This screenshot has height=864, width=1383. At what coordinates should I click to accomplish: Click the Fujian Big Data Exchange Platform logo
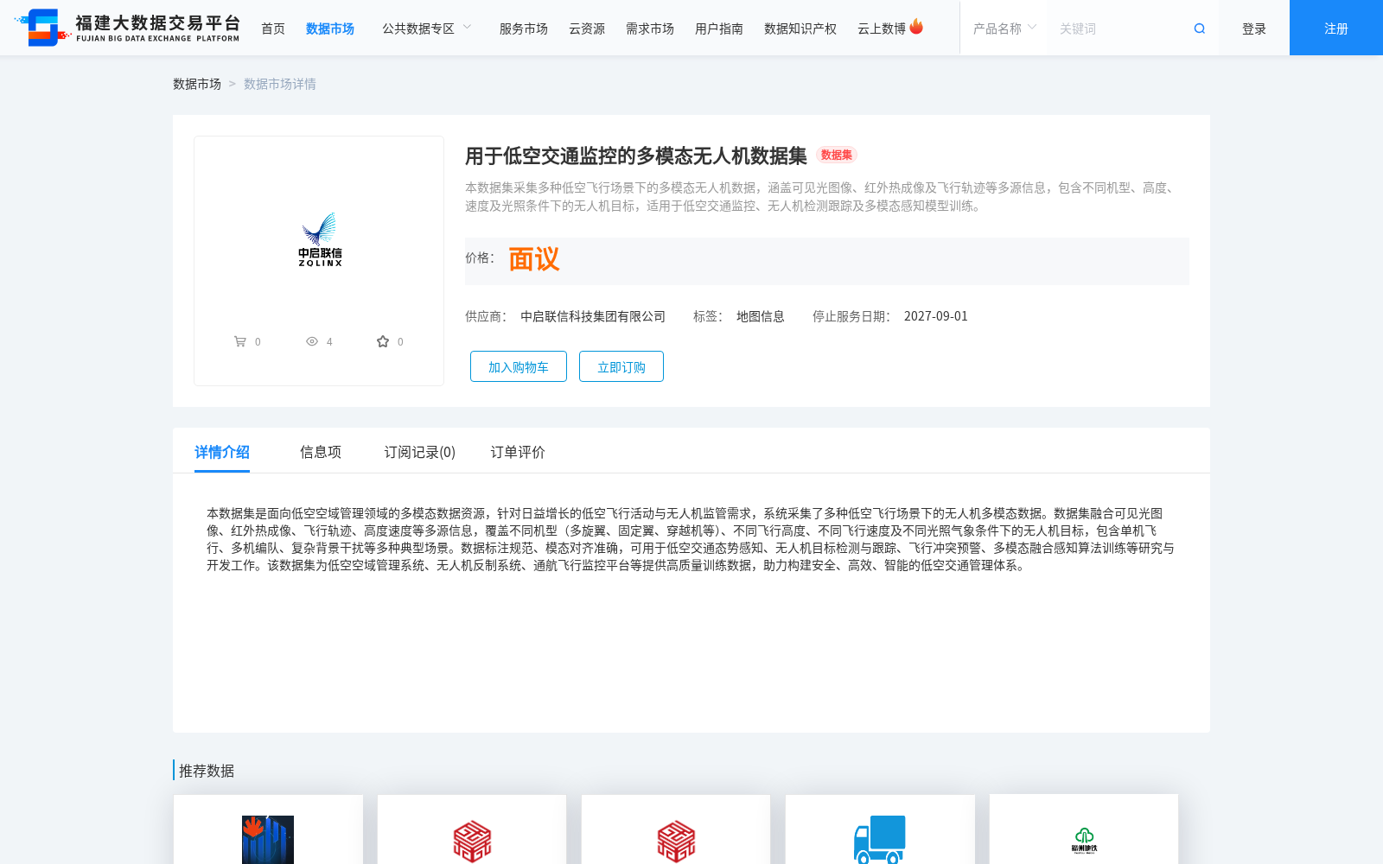[x=127, y=28]
